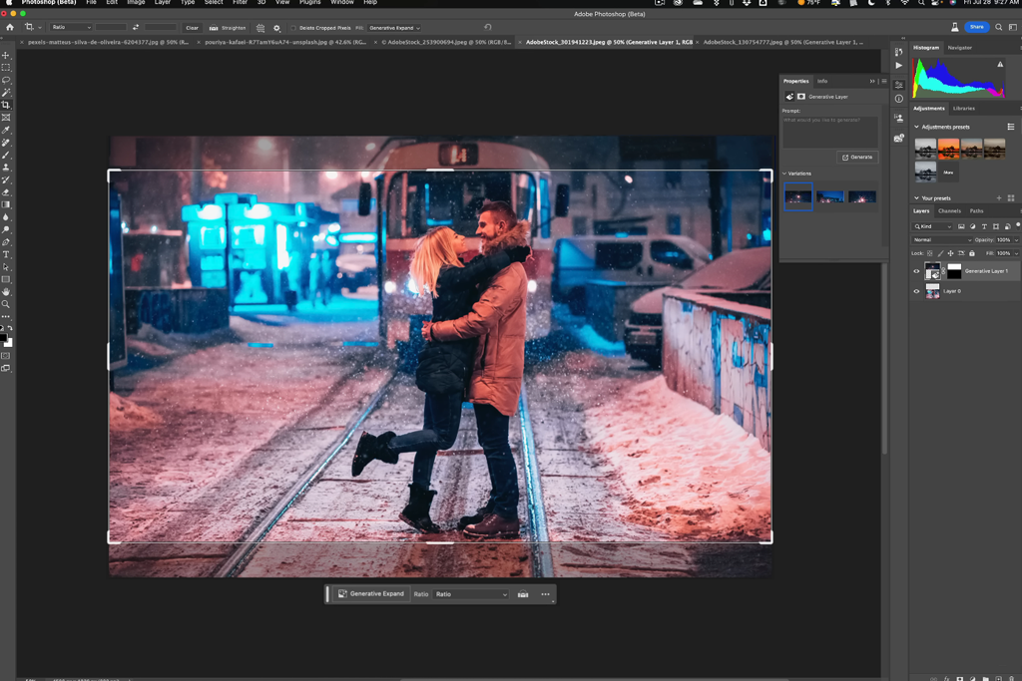Select the Type tool
The height and width of the screenshot is (681, 1022).
click(6, 254)
